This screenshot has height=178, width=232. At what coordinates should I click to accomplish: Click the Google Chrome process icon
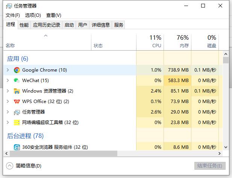point(17,70)
